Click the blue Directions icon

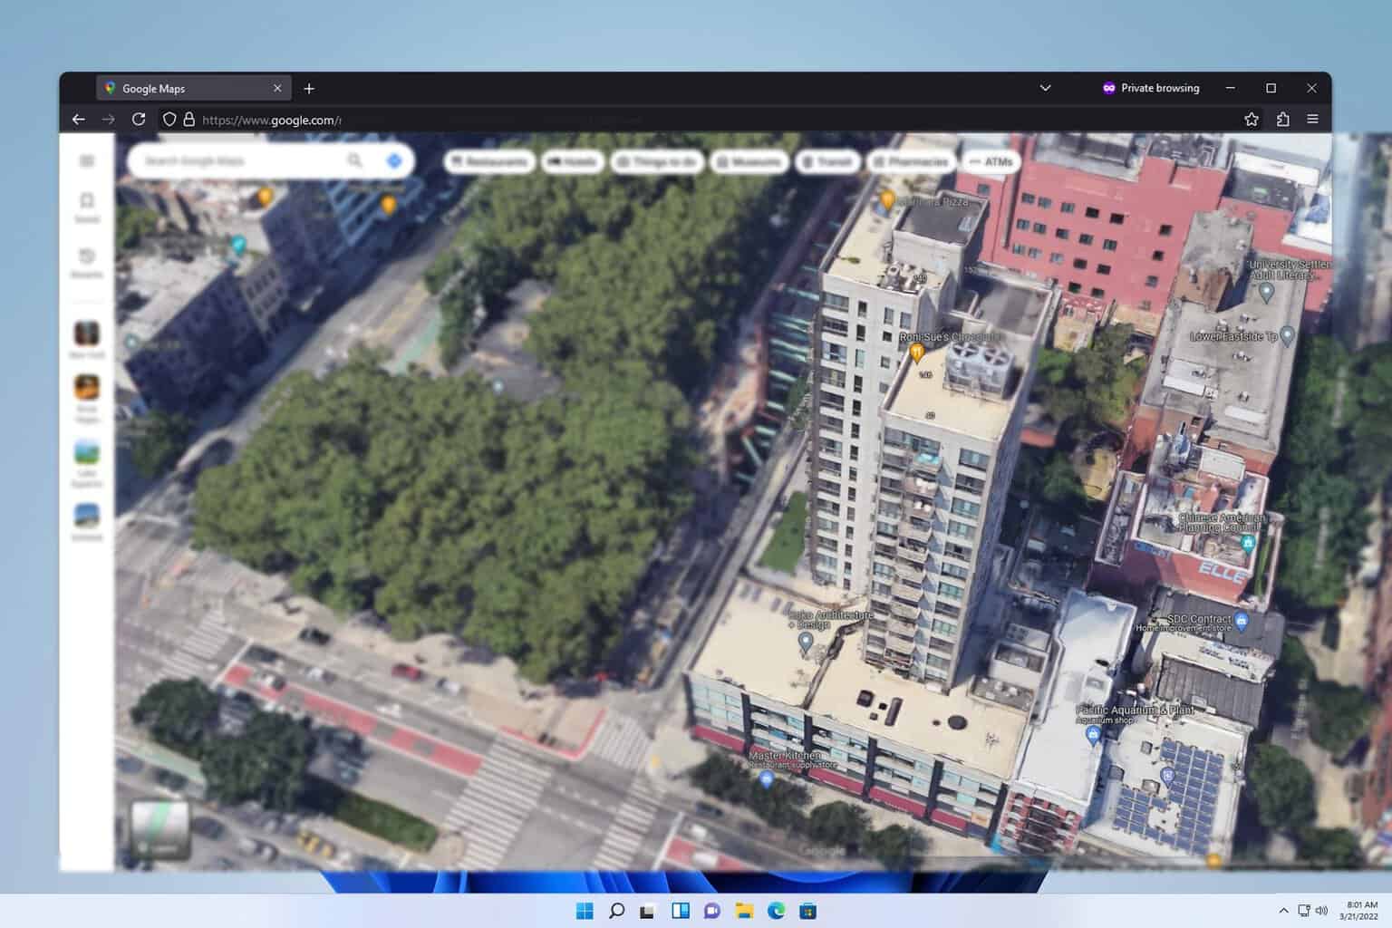[x=393, y=160]
